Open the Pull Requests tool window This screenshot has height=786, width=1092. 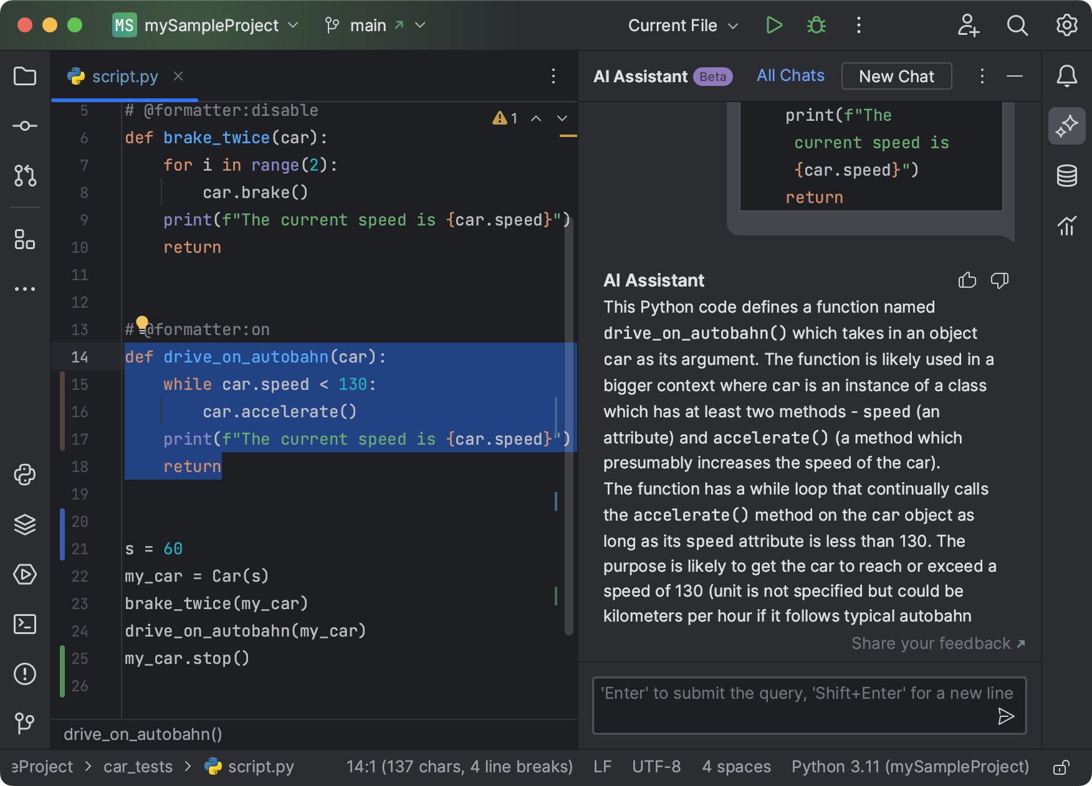25,176
